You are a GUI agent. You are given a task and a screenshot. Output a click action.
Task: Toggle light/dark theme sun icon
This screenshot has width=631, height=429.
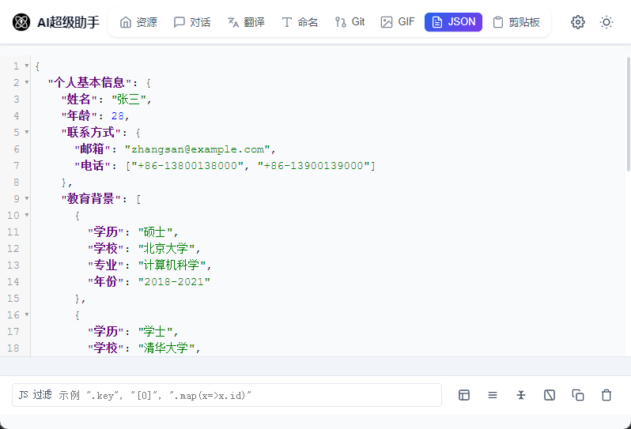click(606, 22)
